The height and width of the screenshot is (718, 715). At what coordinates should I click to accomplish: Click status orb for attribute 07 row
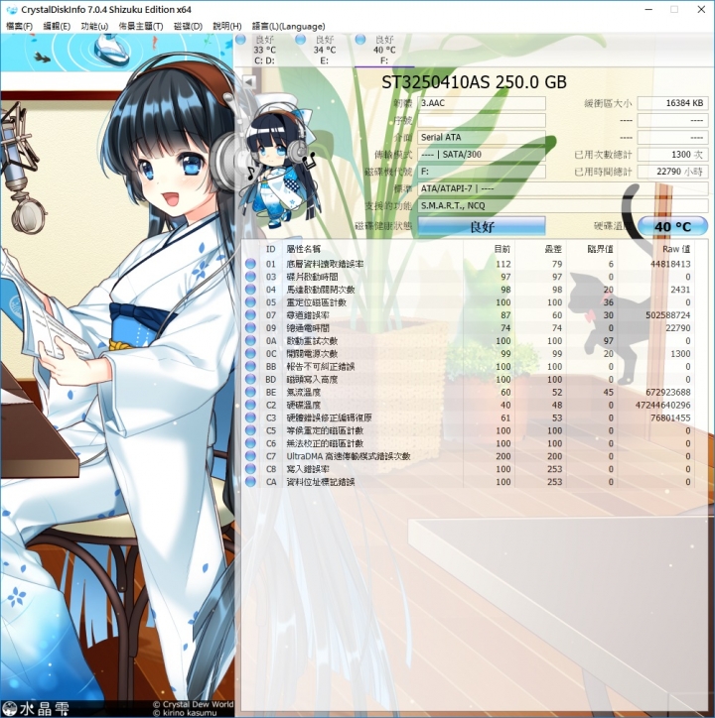(250, 315)
